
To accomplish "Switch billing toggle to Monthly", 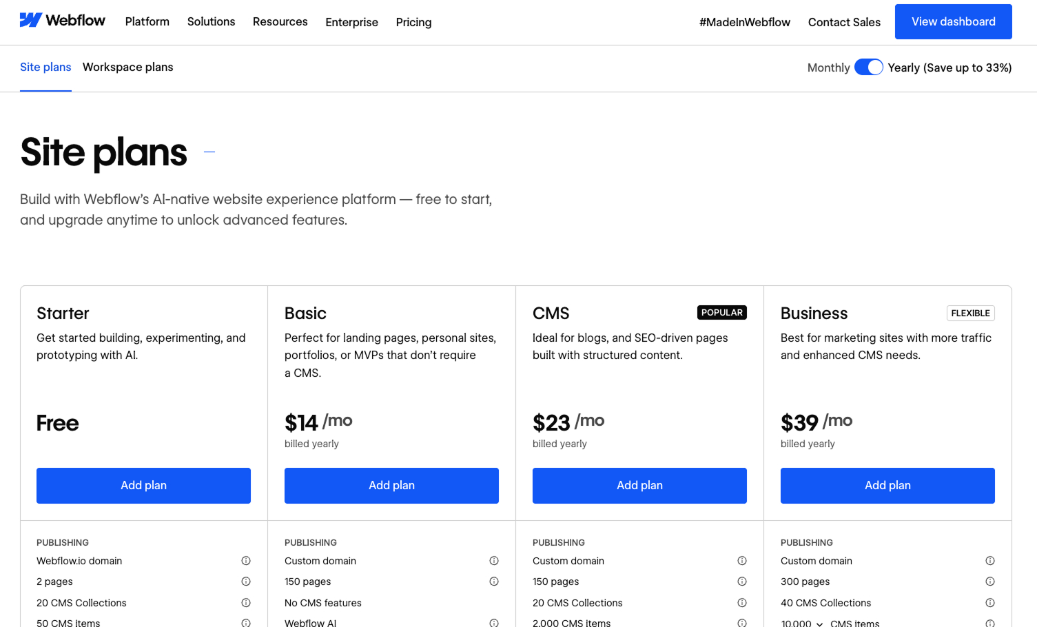I will pyautogui.click(x=869, y=67).
